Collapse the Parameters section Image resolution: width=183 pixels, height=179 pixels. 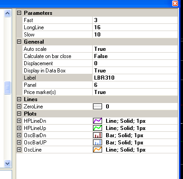(19, 13)
